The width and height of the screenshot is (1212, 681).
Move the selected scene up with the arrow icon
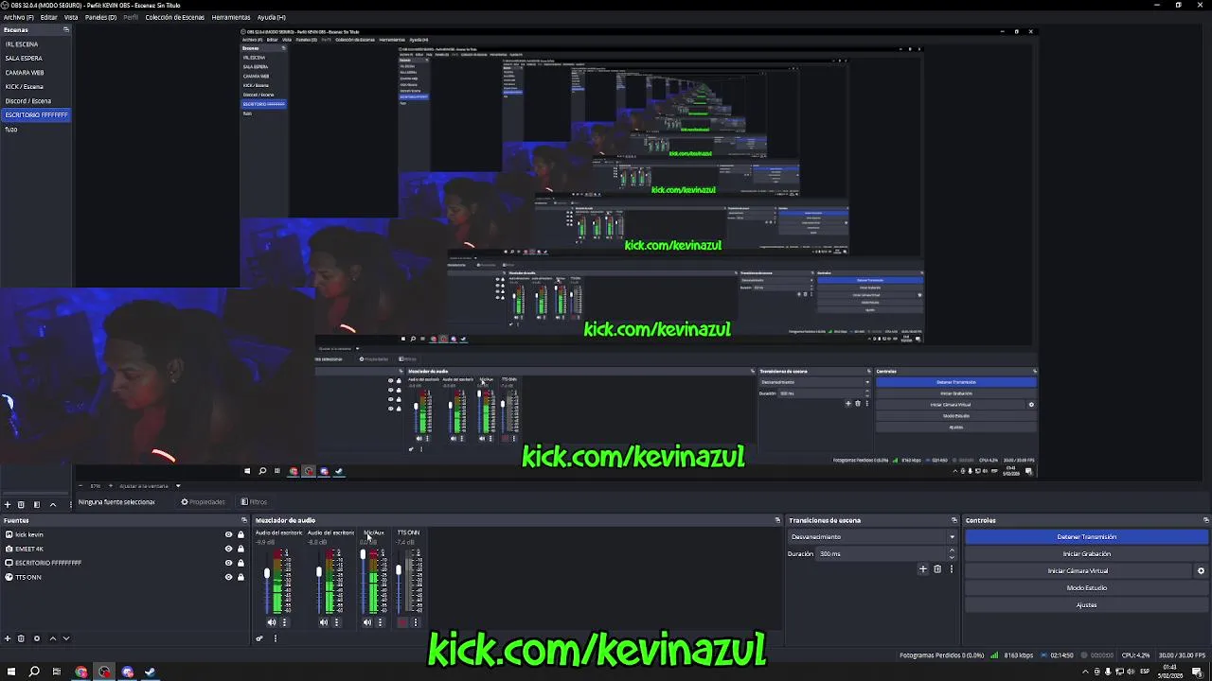point(53,504)
